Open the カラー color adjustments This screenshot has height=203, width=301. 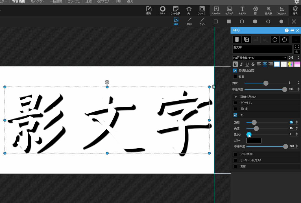pos(162,10)
